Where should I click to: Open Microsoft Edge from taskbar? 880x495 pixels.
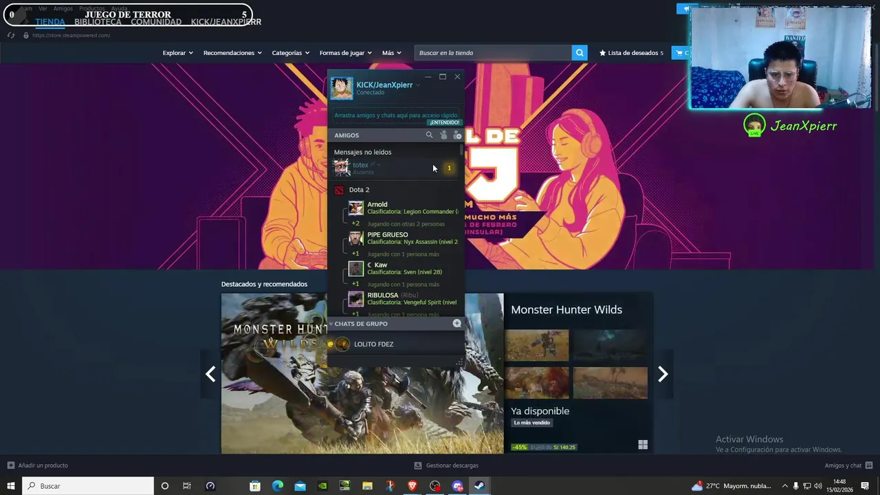pos(278,486)
